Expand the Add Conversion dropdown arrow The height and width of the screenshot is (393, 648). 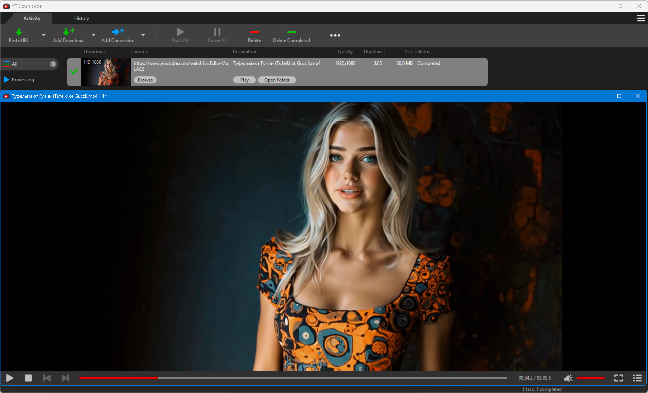(143, 35)
